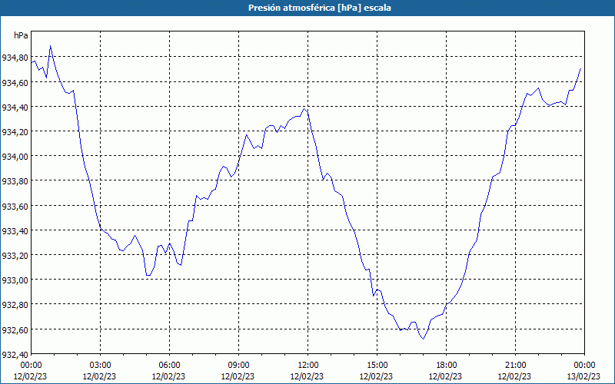This screenshot has width=615, height=384.
Task: Click the 06:00 time label
Action: (169, 366)
